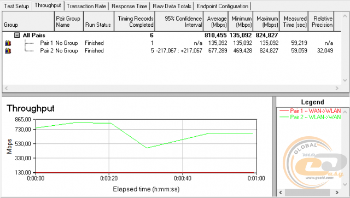The width and height of the screenshot is (350, 198).
Task: Select Pair 2 WLAN->WAN legend entry
Action: tap(310, 117)
